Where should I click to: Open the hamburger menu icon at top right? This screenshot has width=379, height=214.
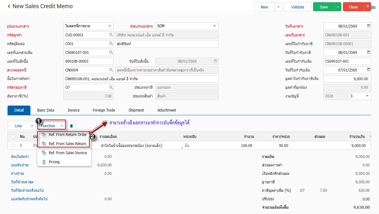(x=374, y=8)
